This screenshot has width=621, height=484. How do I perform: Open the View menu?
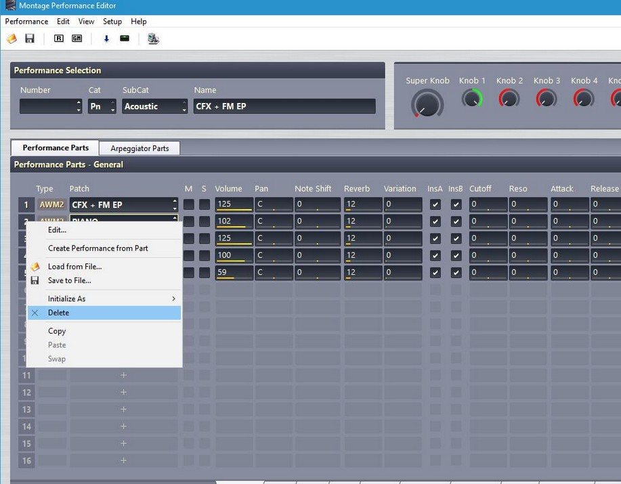pos(86,22)
